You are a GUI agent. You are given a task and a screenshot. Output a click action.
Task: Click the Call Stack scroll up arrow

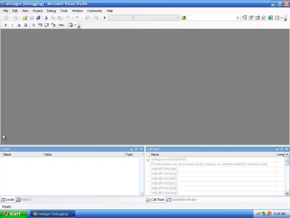pyautogui.click(x=287, y=154)
